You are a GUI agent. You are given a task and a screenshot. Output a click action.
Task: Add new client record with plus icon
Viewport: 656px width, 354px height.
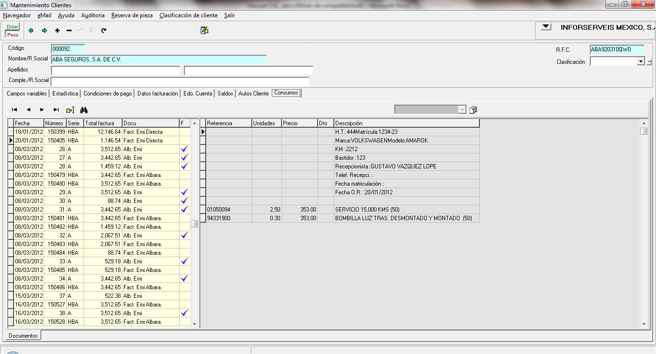pyautogui.click(x=57, y=31)
